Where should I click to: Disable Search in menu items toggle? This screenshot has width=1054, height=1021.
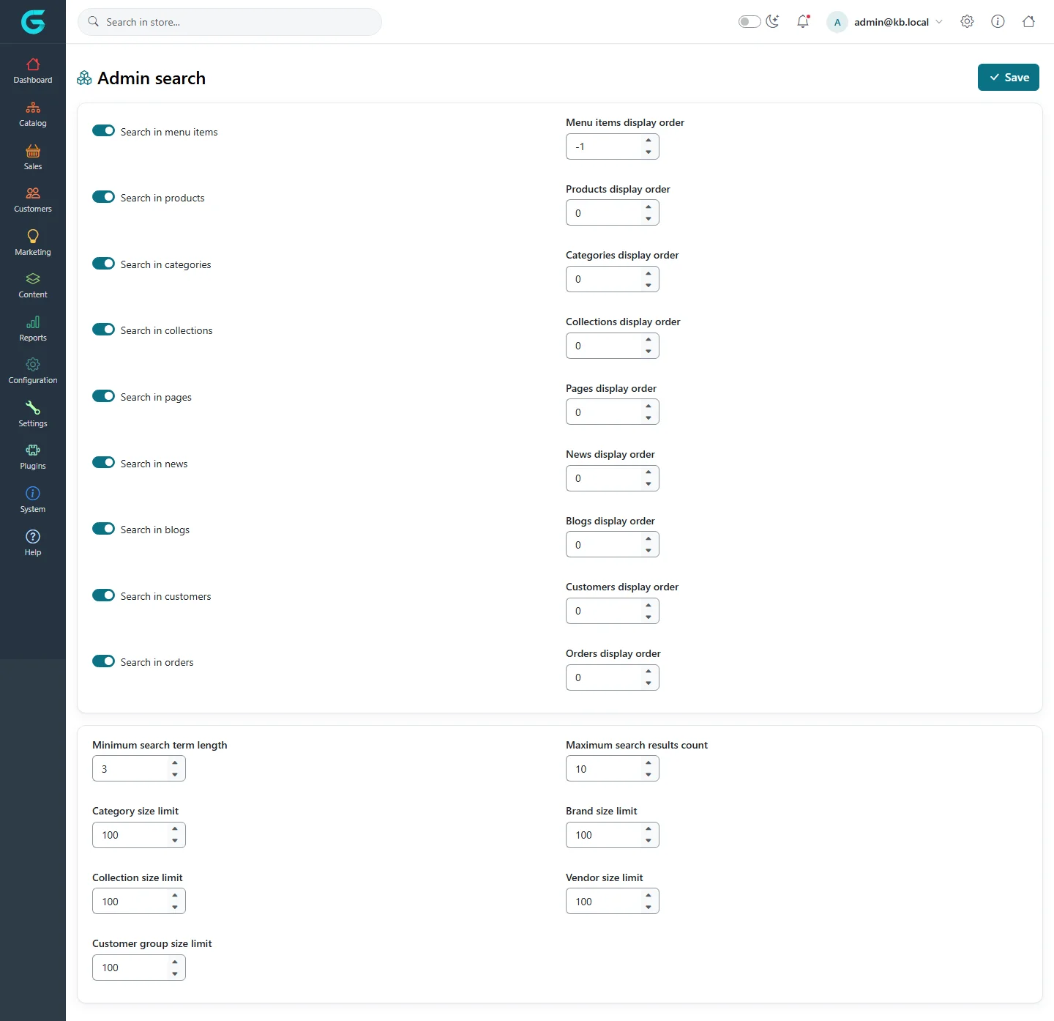point(103,131)
